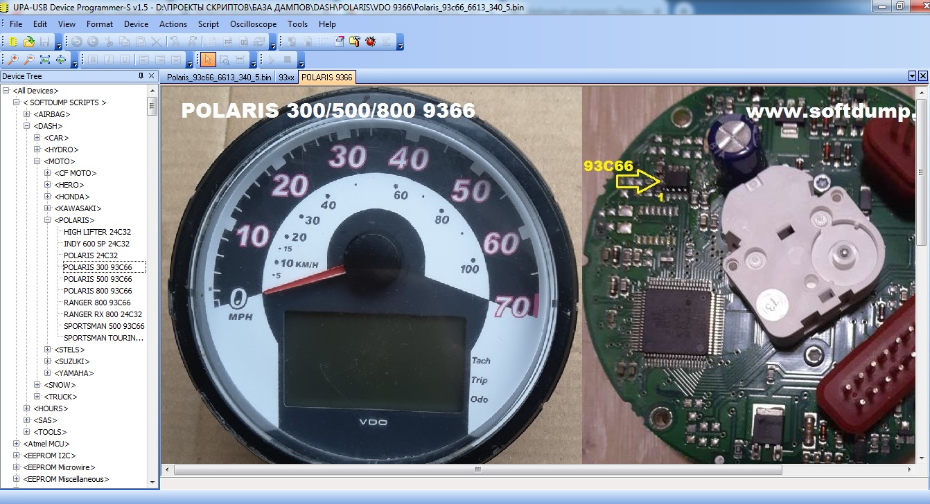
Task: Click the scissors Cut icon
Action: [x=109, y=42]
